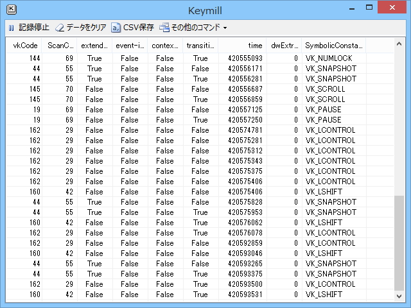This screenshot has height=308, width=411.
Task: Minimize the Keymill window
Action: (352, 8)
